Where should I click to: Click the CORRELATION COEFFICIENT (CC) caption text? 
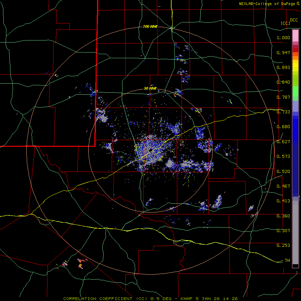[105, 299]
